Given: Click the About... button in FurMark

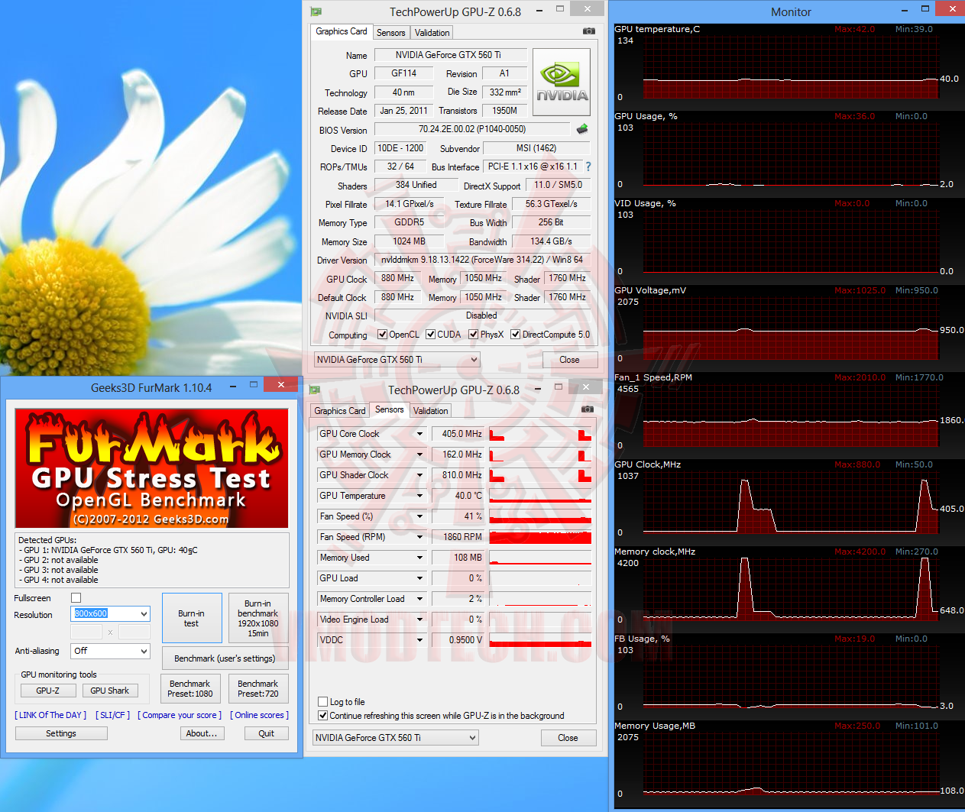Looking at the screenshot, I should coord(202,733).
